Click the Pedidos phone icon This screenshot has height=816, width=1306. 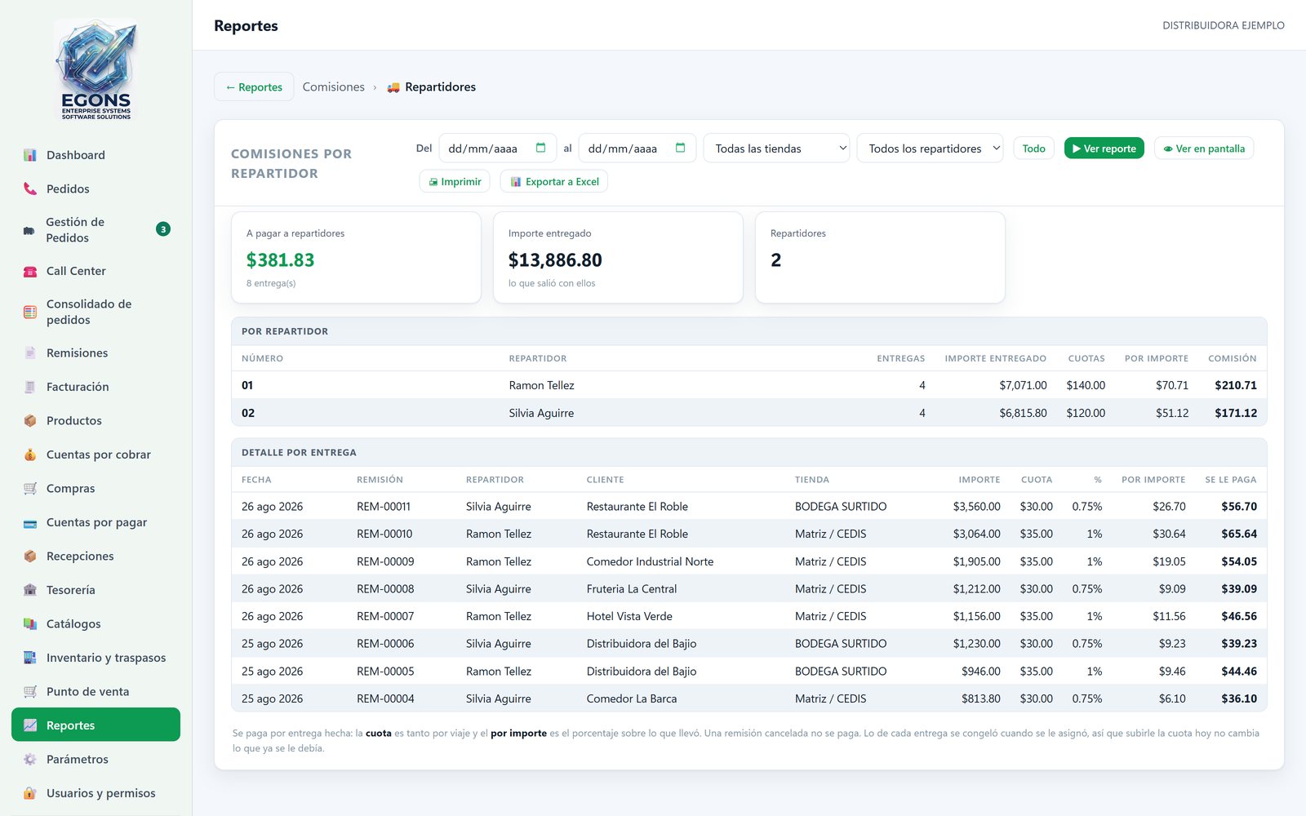coord(30,188)
